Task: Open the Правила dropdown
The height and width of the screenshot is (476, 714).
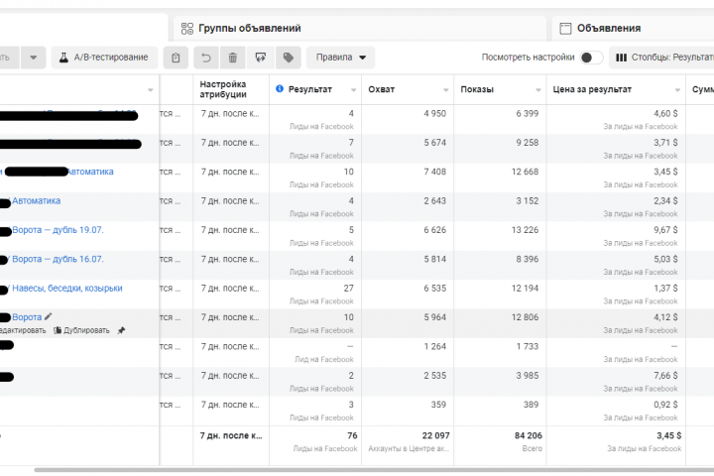Action: (x=340, y=58)
